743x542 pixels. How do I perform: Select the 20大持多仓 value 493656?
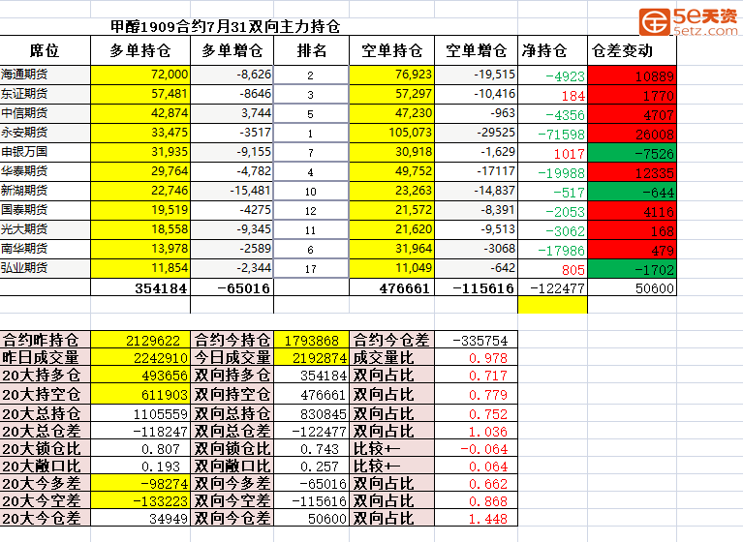click(140, 375)
